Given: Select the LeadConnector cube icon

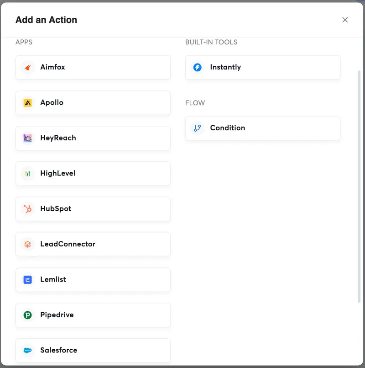Looking at the screenshot, I should point(28,244).
